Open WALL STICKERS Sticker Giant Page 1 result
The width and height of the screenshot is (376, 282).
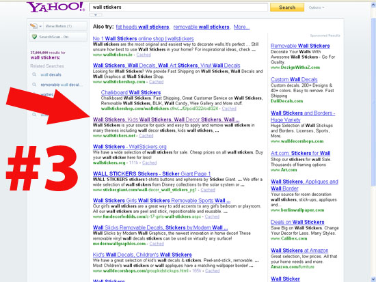[152, 173]
